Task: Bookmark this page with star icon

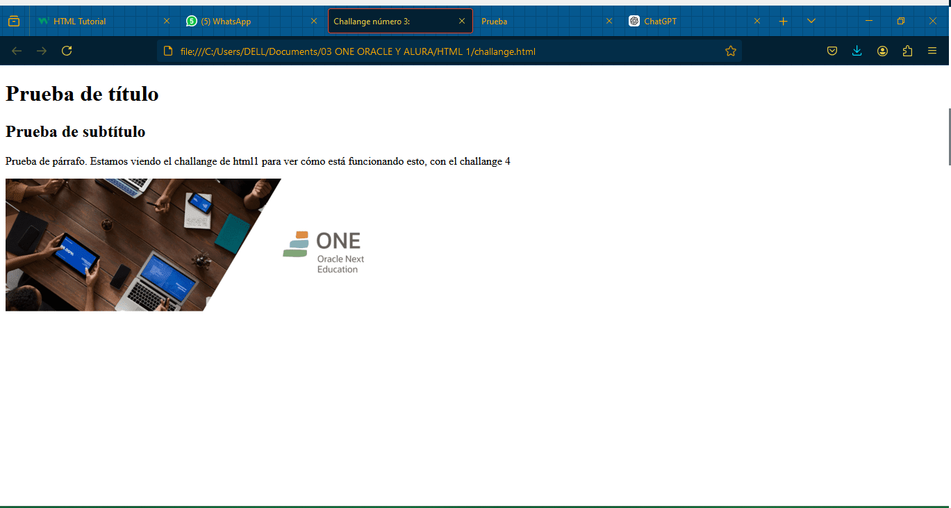Action: point(731,51)
